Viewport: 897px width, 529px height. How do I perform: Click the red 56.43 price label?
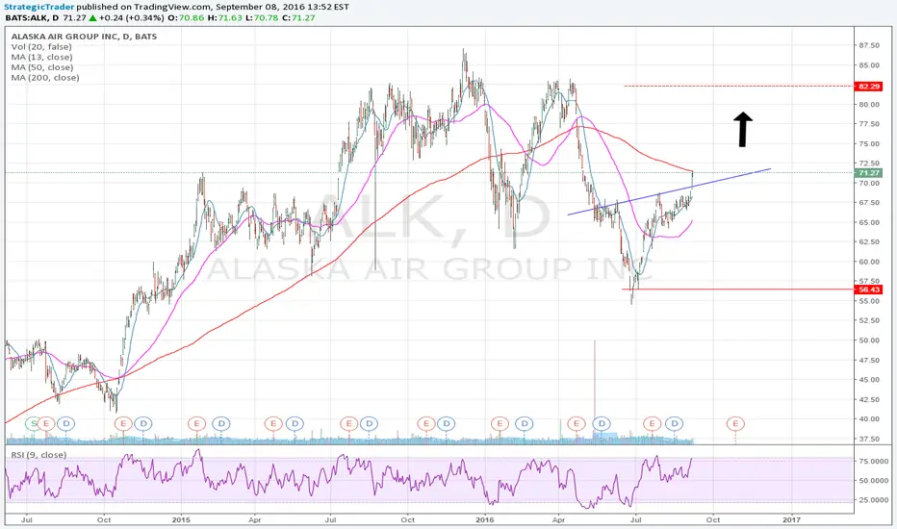(868, 290)
